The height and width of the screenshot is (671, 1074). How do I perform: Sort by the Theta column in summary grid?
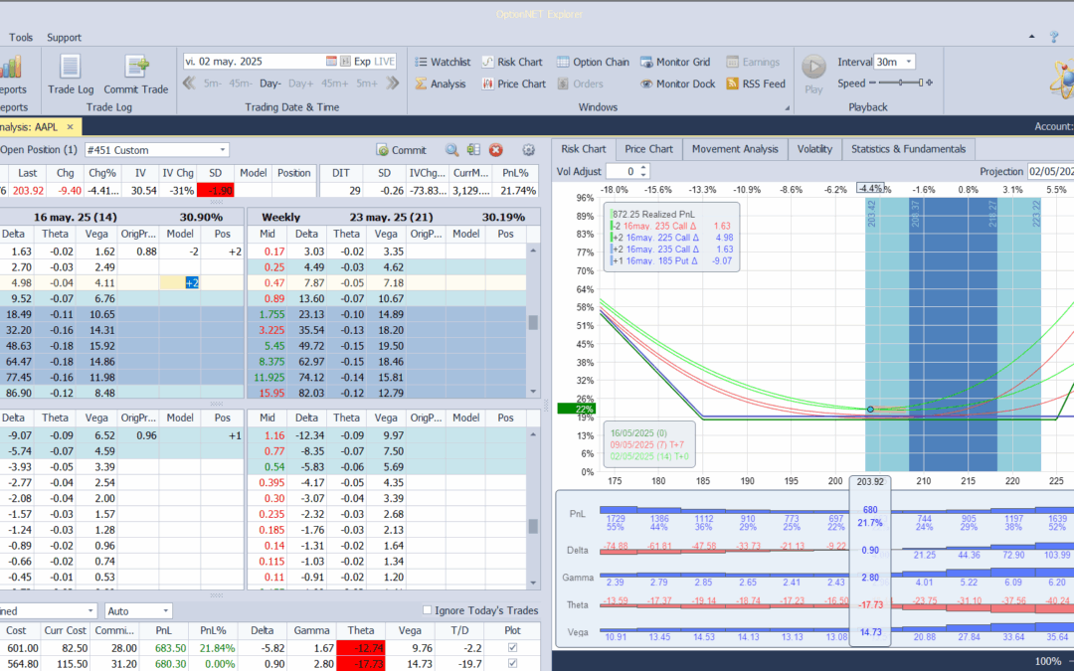(361, 630)
